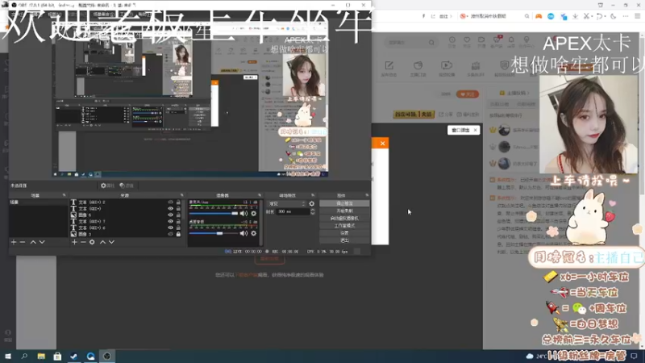
Task: Open OBS 设置 settings button
Action: point(344,233)
